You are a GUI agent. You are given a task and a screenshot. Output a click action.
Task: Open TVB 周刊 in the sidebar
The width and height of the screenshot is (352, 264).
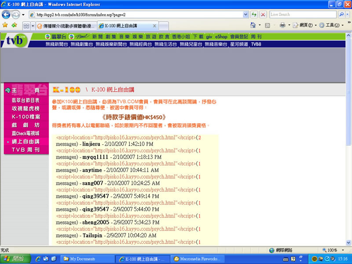26,150
